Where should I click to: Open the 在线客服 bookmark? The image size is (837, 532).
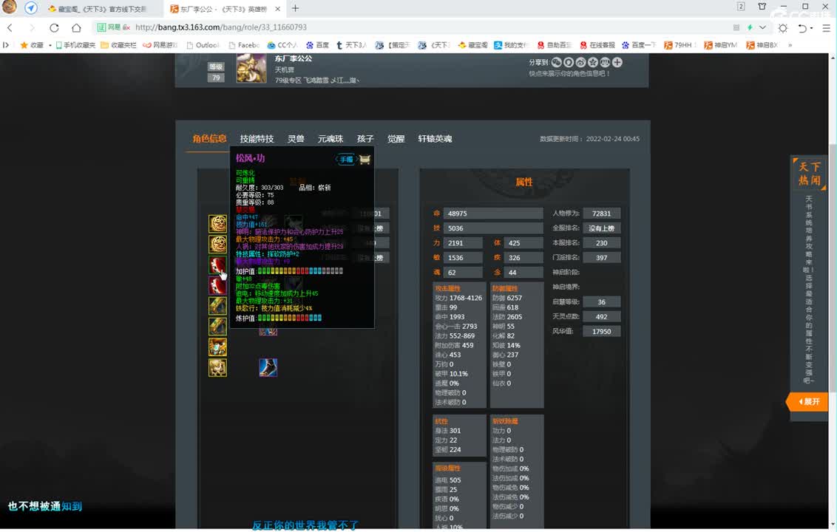point(597,45)
